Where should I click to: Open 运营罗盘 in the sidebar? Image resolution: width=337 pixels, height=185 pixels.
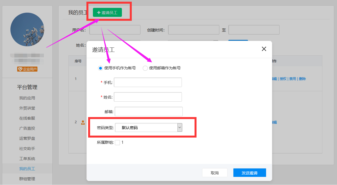[27, 138]
